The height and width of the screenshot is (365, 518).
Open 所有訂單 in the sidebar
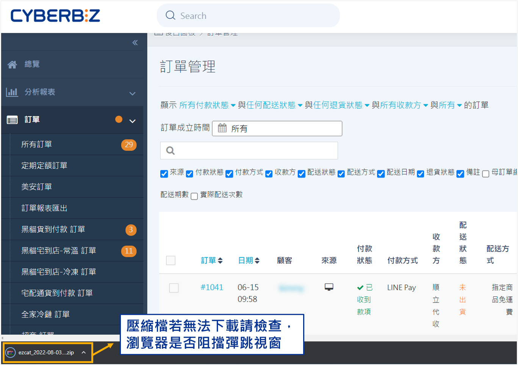pos(37,144)
